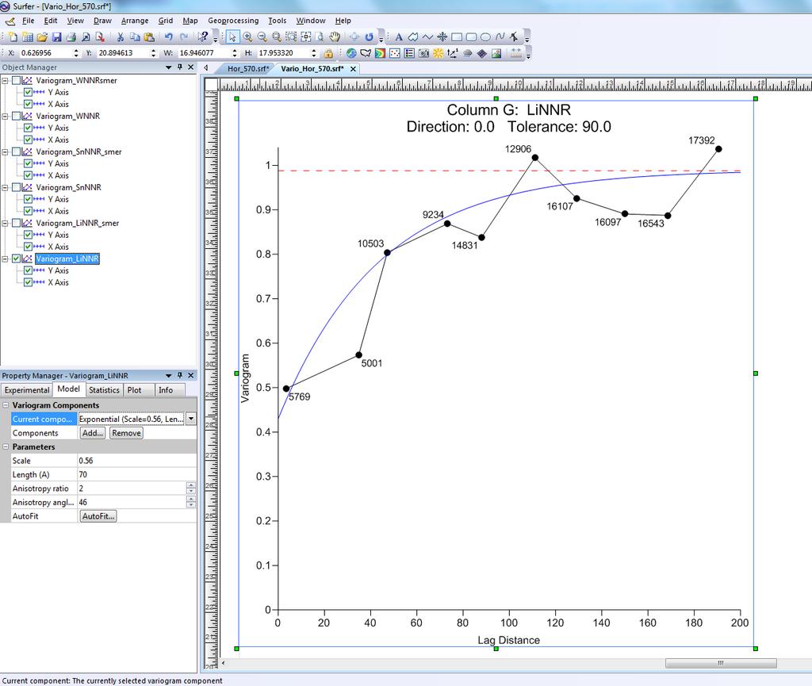812x686 pixels.
Task: Open the Geoprocessing menu
Action: [x=233, y=21]
